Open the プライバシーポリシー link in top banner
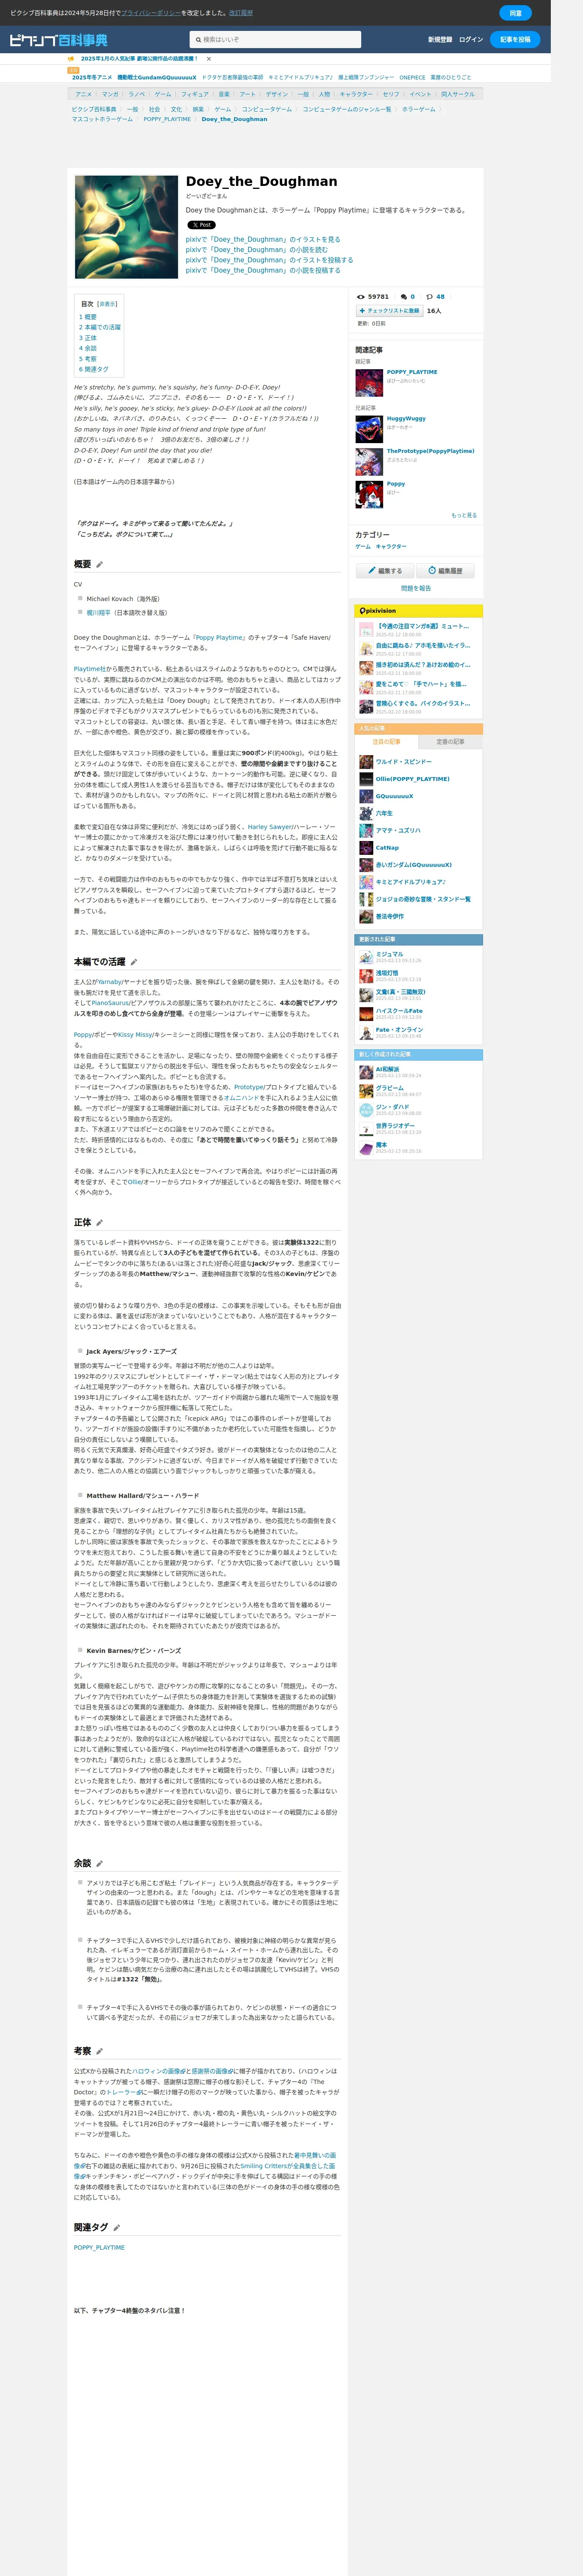Image resolution: width=583 pixels, height=2576 pixels. coord(151,13)
